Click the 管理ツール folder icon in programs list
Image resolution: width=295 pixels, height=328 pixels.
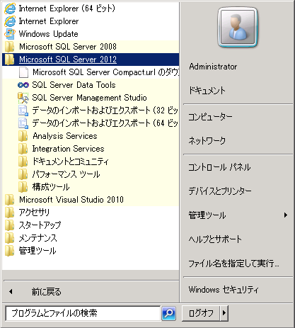9,251
